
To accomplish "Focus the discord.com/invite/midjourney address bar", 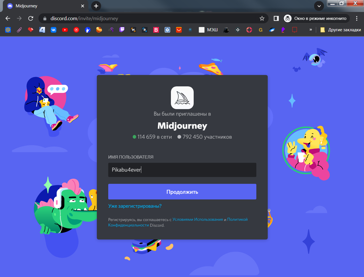I will point(153,18).
